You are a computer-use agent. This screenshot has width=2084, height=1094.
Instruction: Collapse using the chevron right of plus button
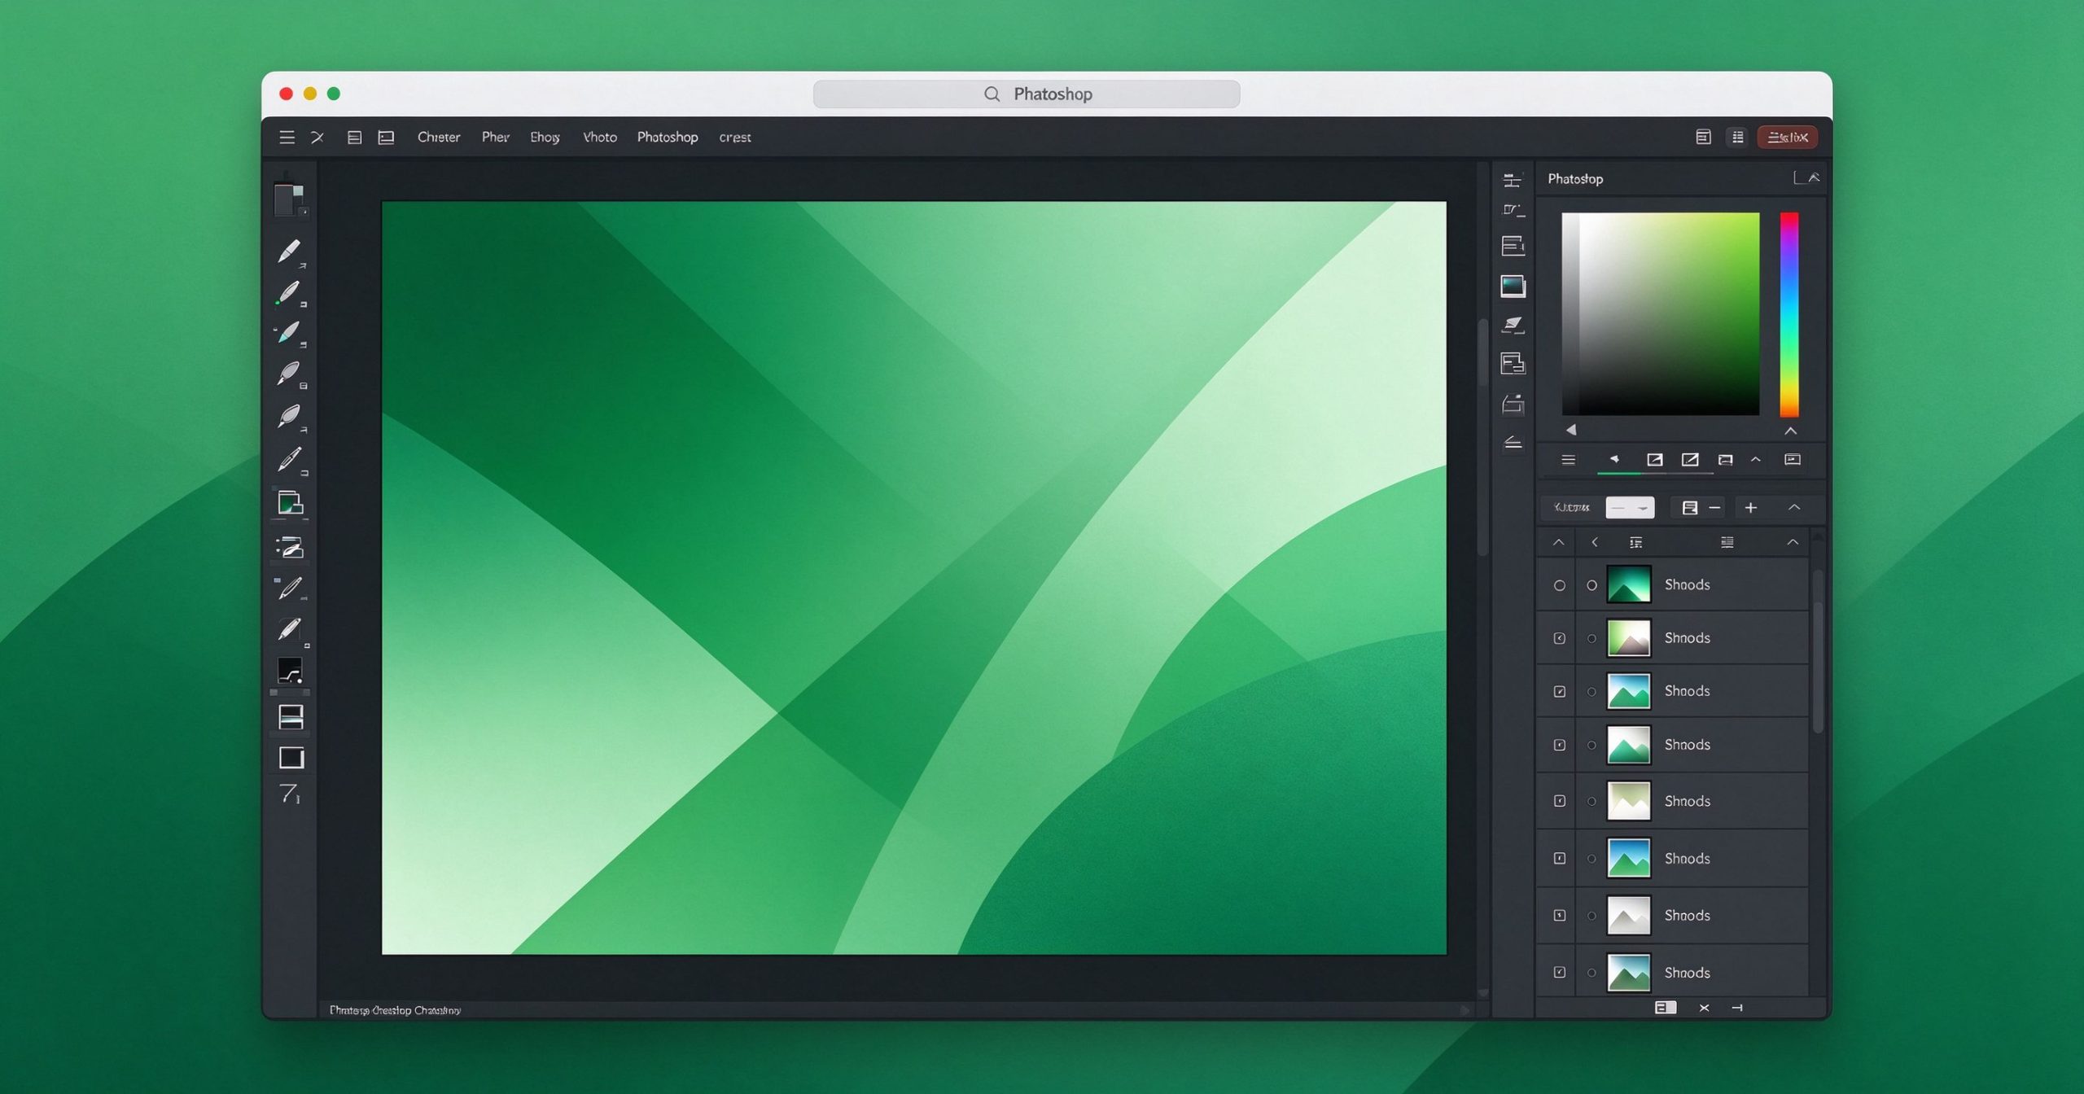click(1794, 508)
